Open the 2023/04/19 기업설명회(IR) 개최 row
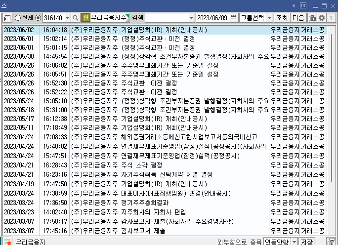 (x=165, y=184)
